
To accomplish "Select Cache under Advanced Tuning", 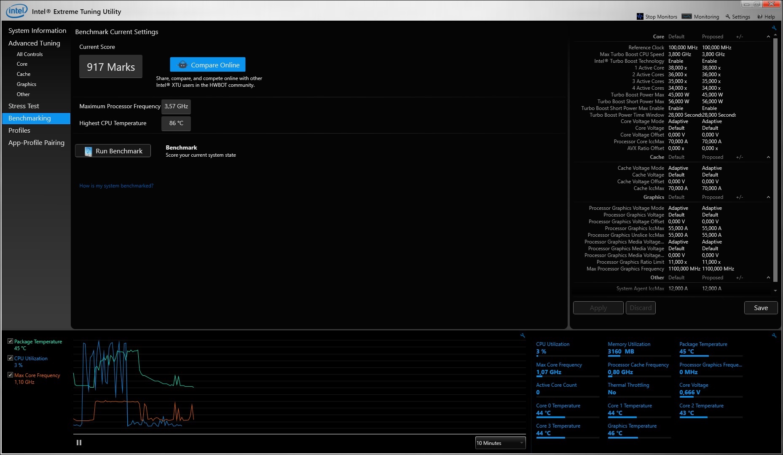I will coord(24,74).
